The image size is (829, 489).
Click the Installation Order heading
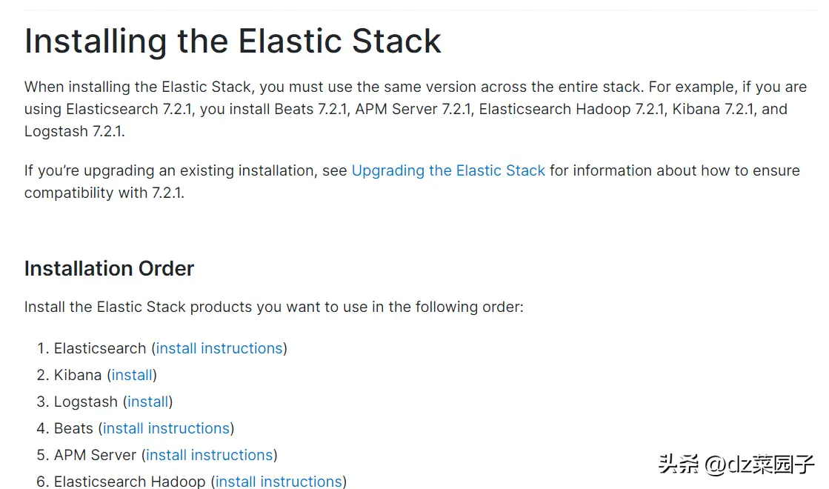pyautogui.click(x=109, y=268)
